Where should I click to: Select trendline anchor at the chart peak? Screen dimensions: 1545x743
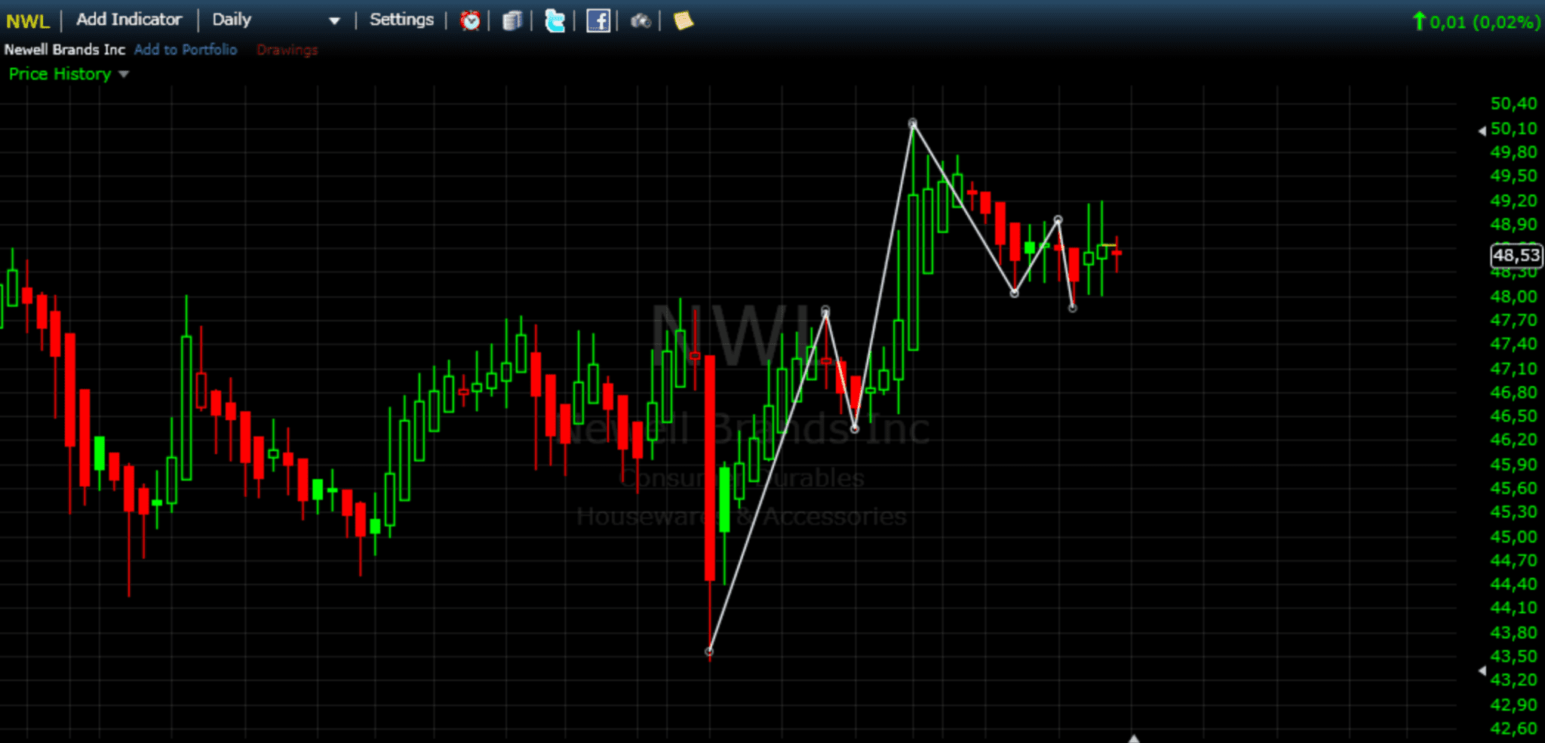point(913,123)
